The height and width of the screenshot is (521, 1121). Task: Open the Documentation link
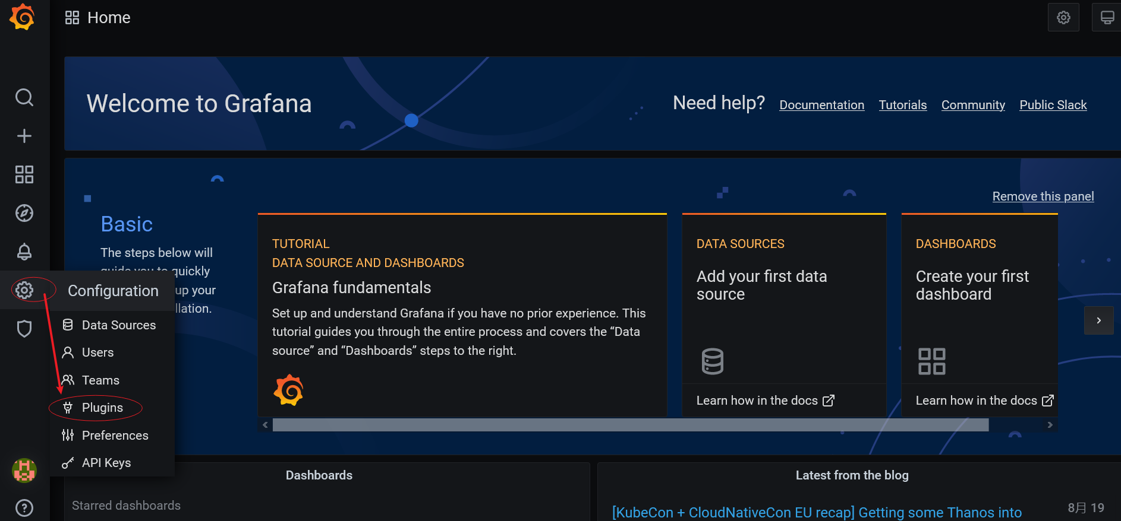(x=821, y=105)
